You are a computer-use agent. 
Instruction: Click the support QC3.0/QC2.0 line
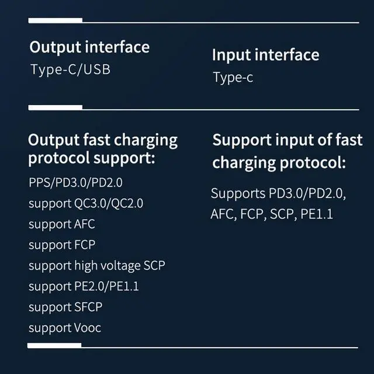(x=86, y=203)
